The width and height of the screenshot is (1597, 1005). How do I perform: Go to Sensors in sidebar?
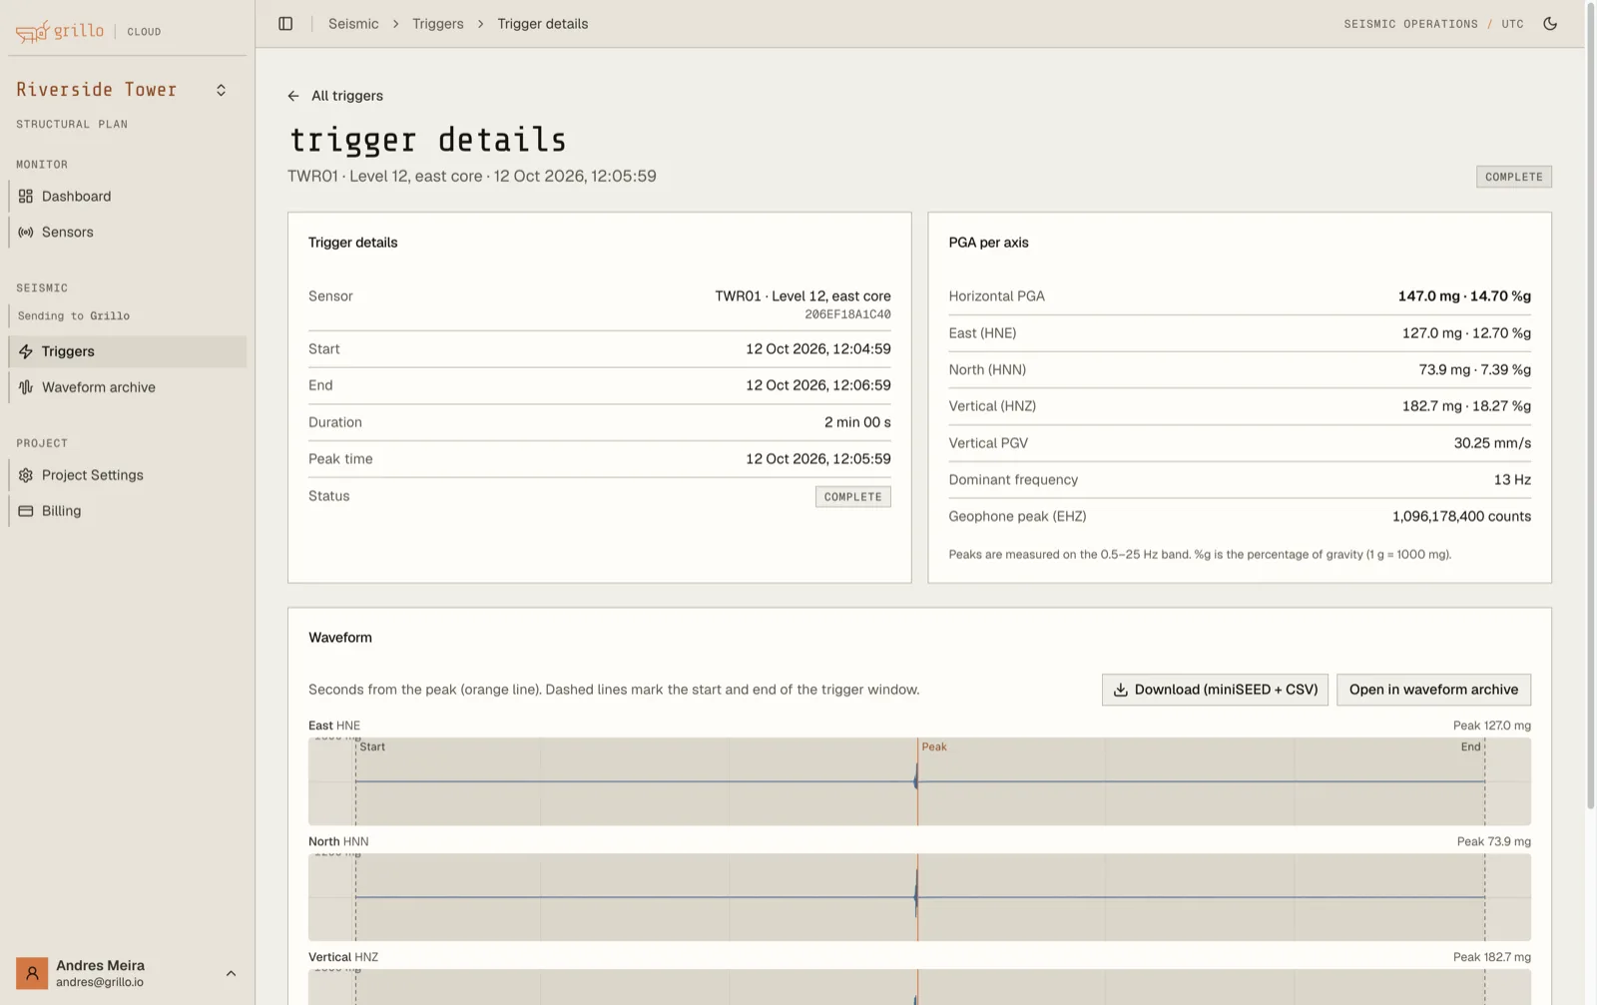[128, 233]
